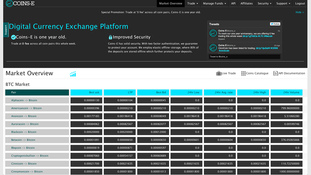Click Alphacoin best ask 0.00000130
The width and height of the screenshot is (311, 175).
tap(86, 101)
